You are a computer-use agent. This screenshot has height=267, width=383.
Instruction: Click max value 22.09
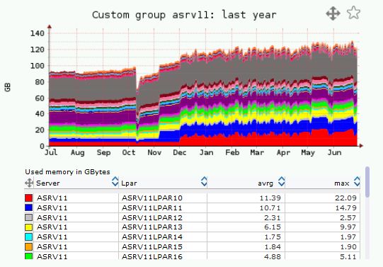pyautogui.click(x=346, y=198)
